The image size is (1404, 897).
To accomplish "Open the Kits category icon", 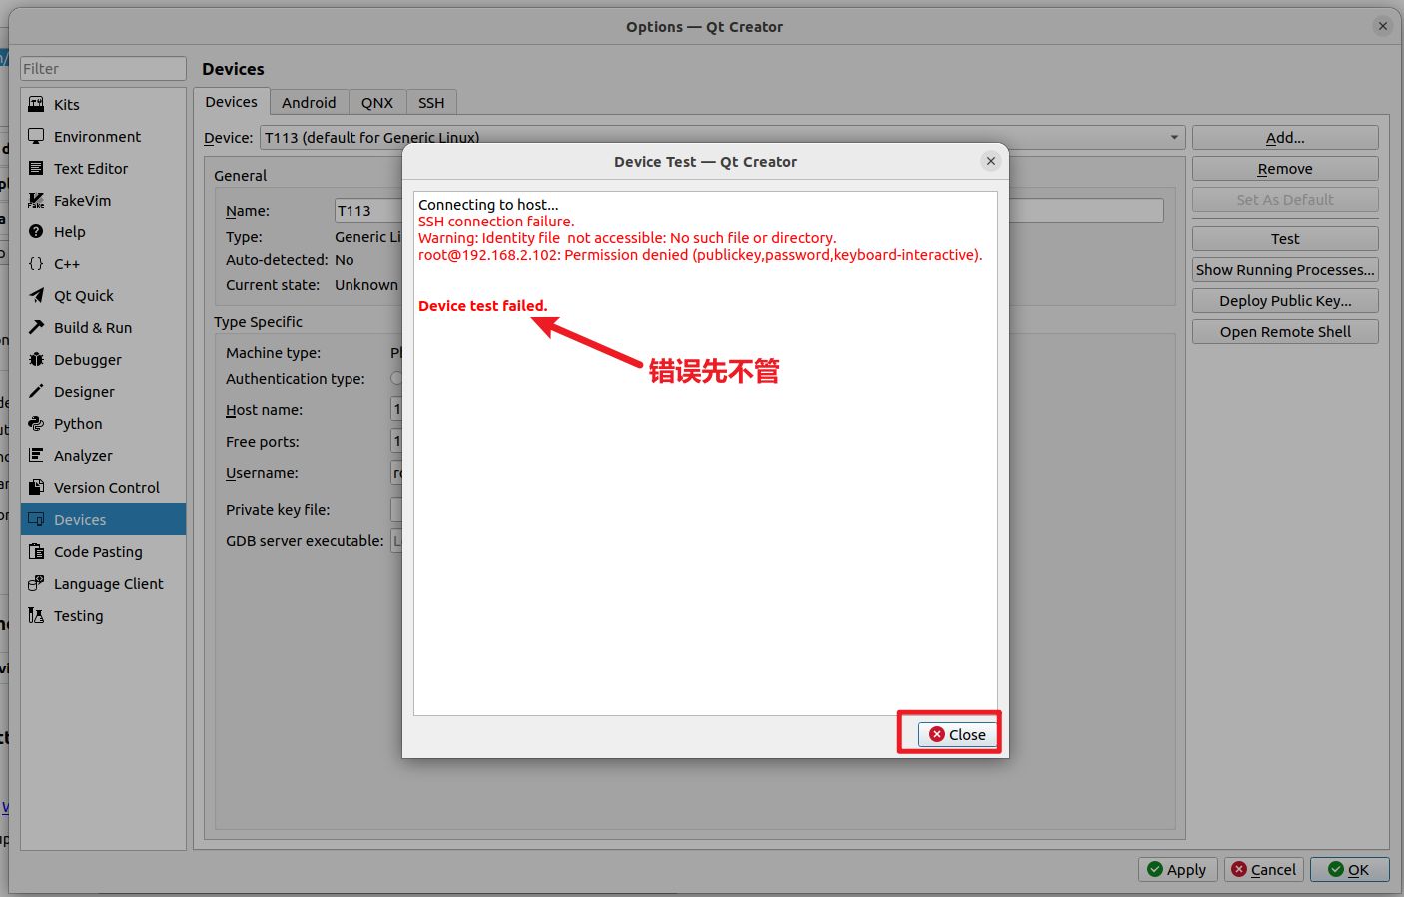I will [x=36, y=104].
